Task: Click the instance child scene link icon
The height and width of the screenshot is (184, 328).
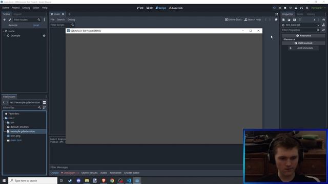Action: (10, 19)
